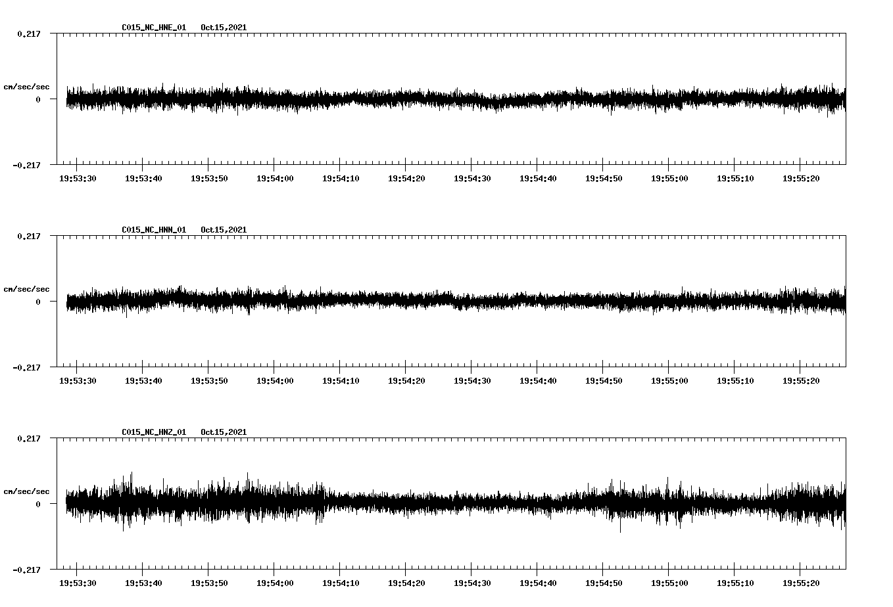
Task: Click the C015_NC_HNE_01 channel title
Action: click(x=154, y=28)
